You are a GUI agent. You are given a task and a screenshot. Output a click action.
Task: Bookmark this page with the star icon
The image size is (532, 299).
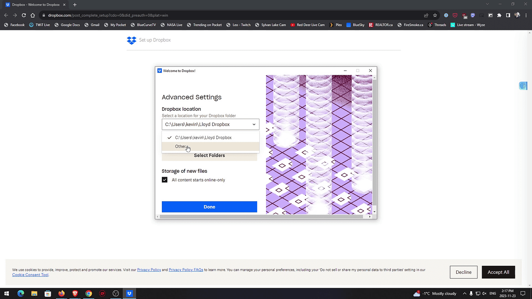click(x=435, y=15)
